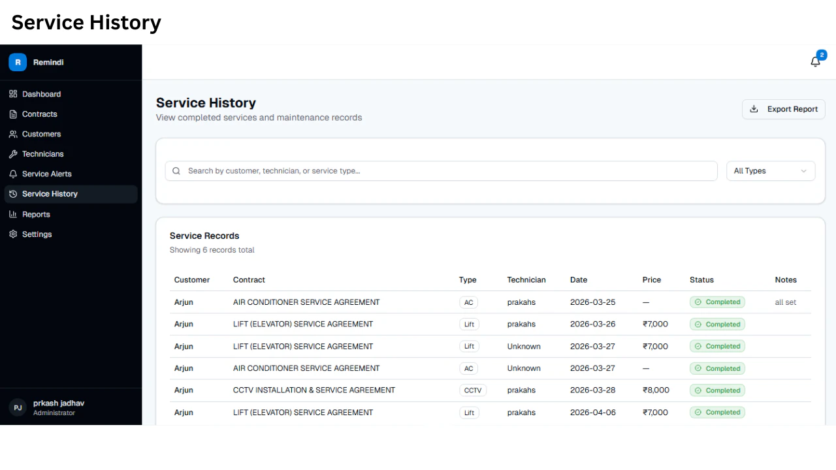Image resolution: width=836 pixels, height=470 pixels.
Task: Click the Service Alerts bell icon in sidebar
Action: [13, 174]
